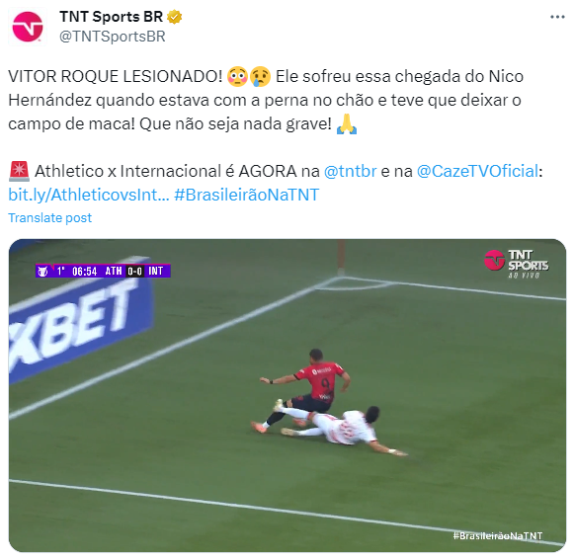Click the gold verified badge icon
The image size is (574, 560).
tap(174, 17)
